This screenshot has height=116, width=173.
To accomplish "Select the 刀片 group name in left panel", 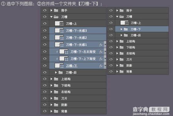I will click(64, 98).
